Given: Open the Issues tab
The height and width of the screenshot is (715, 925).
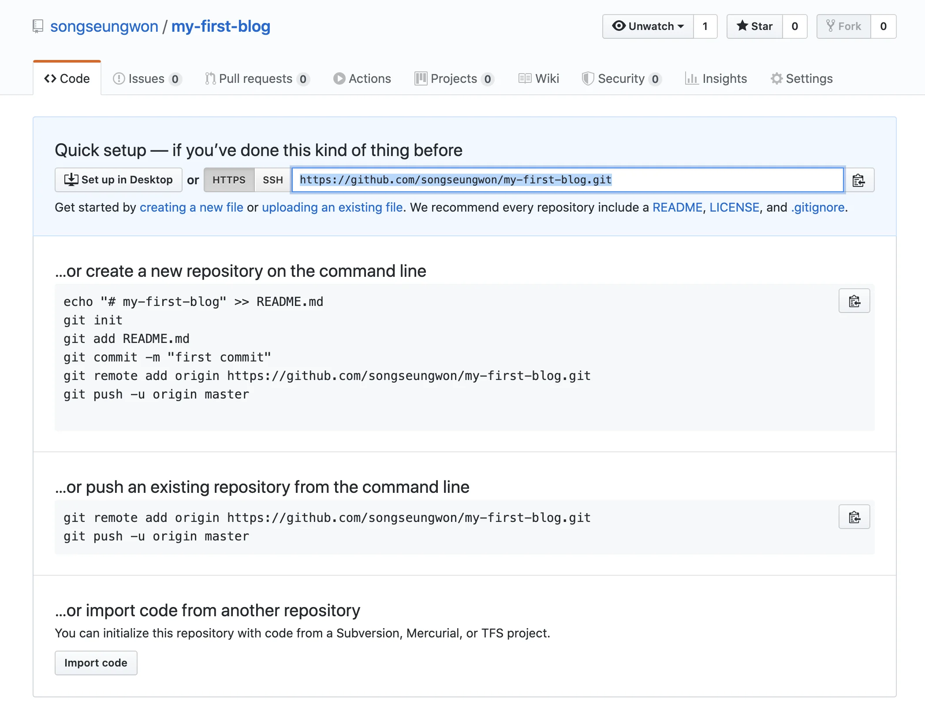Looking at the screenshot, I should pyautogui.click(x=147, y=78).
